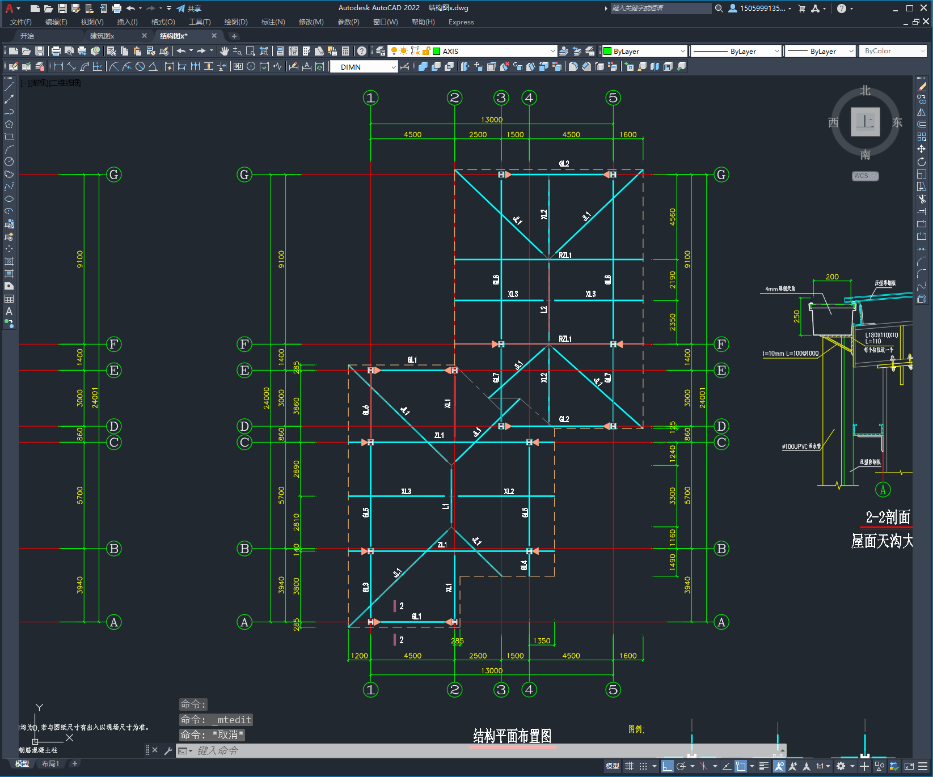
Task: Select the Hatch tool in left toolbar
Action: click(x=9, y=261)
